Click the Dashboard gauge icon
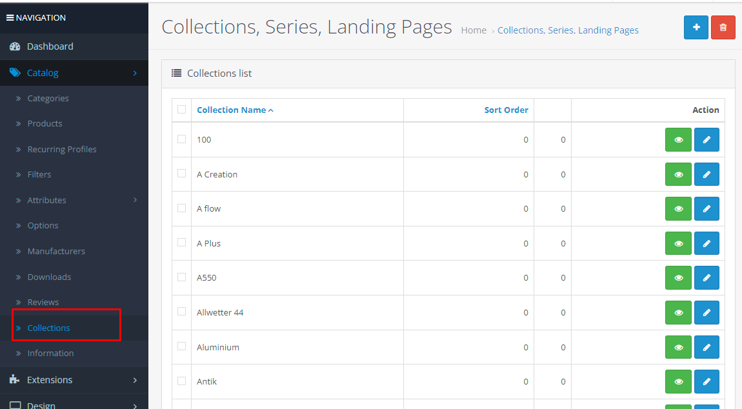The image size is (742, 409). coord(15,46)
